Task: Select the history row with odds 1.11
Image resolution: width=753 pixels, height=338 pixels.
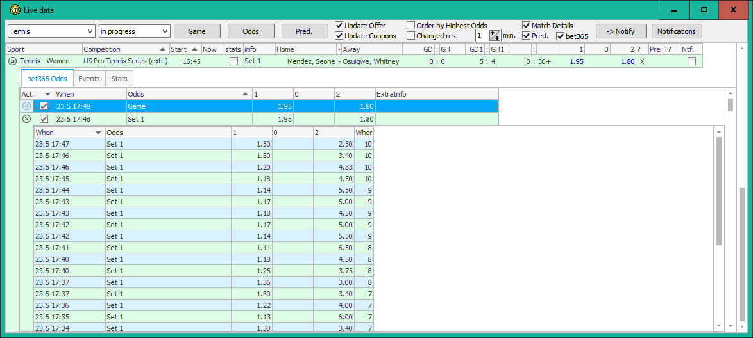Action: point(203,248)
